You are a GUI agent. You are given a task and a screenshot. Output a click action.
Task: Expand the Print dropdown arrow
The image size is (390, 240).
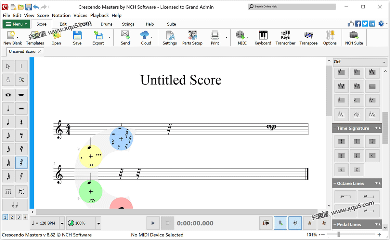click(x=227, y=38)
